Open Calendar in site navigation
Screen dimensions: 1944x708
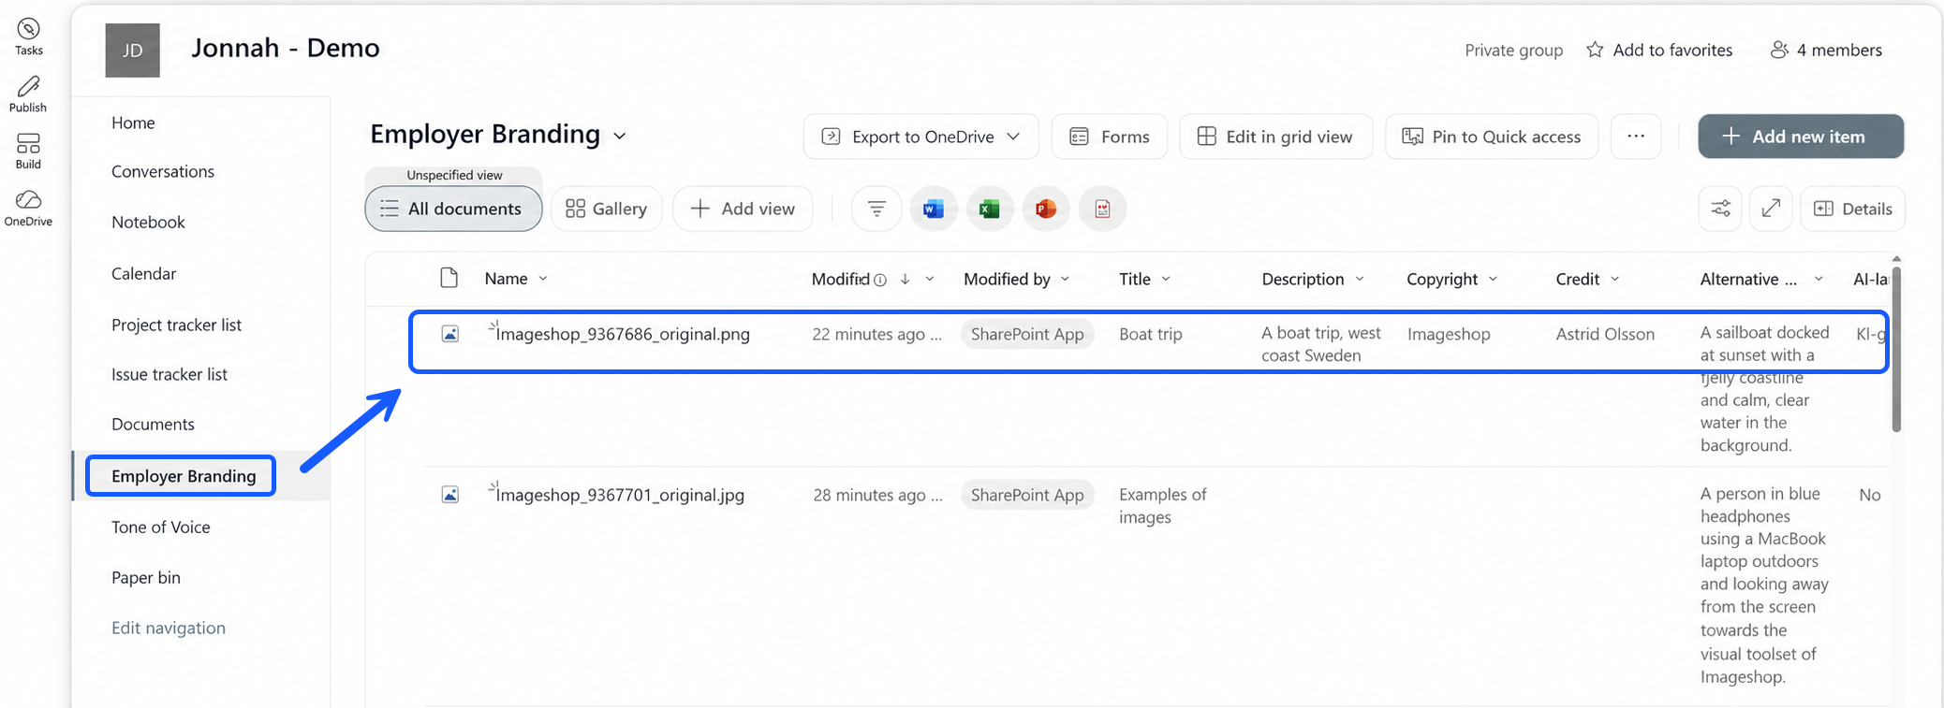click(143, 273)
